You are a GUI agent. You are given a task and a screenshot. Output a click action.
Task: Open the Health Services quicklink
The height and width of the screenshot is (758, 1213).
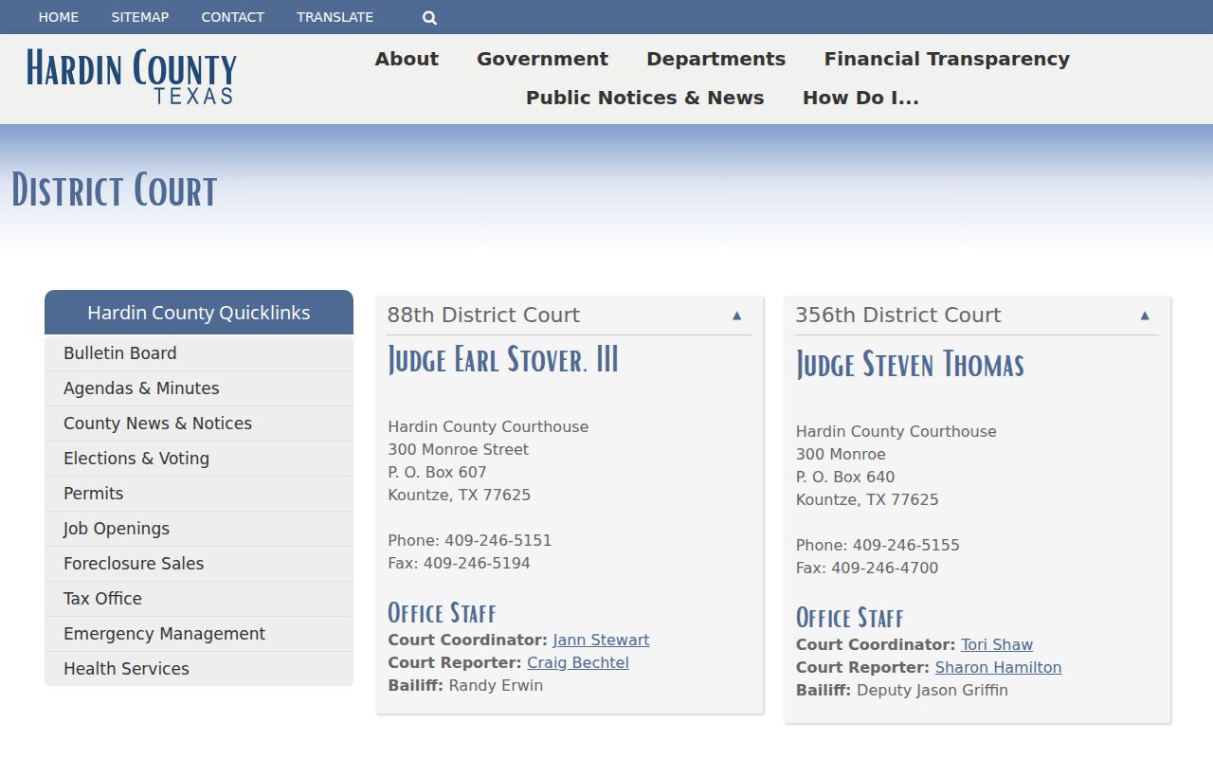pos(199,669)
